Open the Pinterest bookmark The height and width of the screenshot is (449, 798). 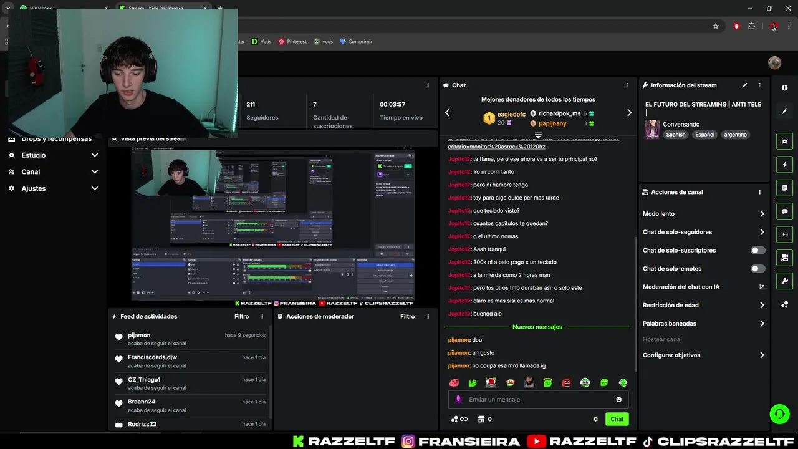coord(292,42)
